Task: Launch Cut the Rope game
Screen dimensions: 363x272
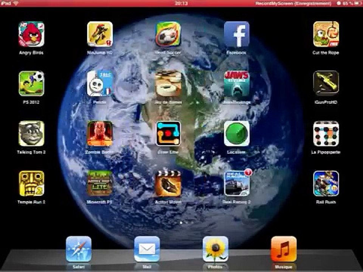Action: pyautogui.click(x=326, y=34)
